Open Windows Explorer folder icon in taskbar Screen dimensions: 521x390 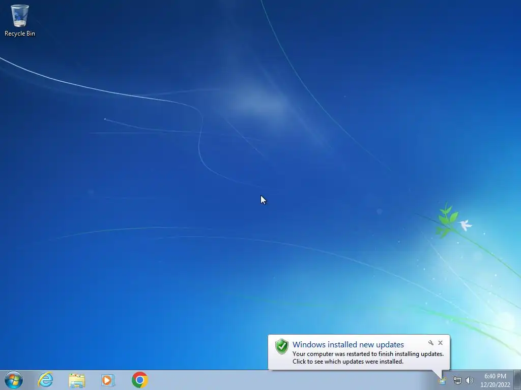(x=77, y=380)
